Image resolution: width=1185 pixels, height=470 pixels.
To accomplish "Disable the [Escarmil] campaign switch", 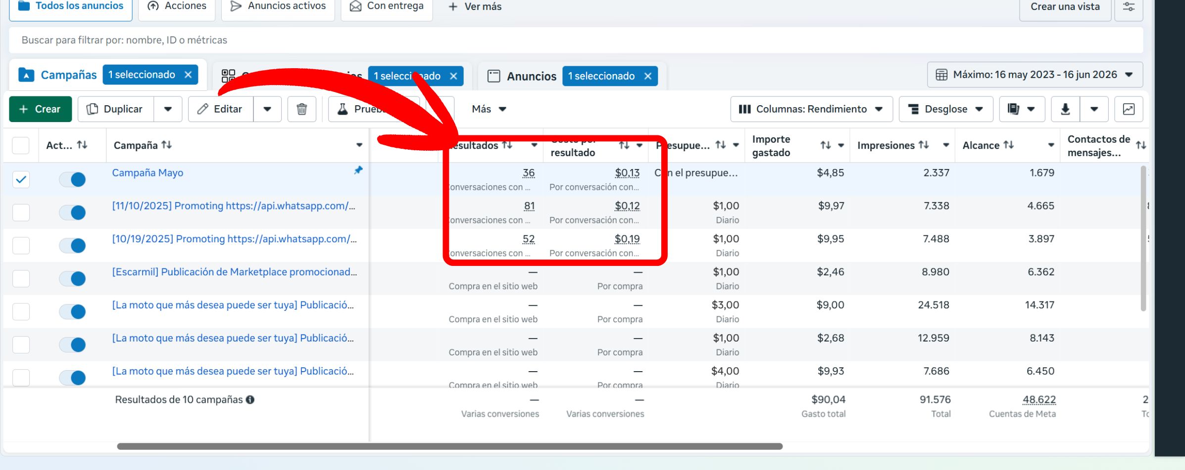I will pyautogui.click(x=72, y=279).
